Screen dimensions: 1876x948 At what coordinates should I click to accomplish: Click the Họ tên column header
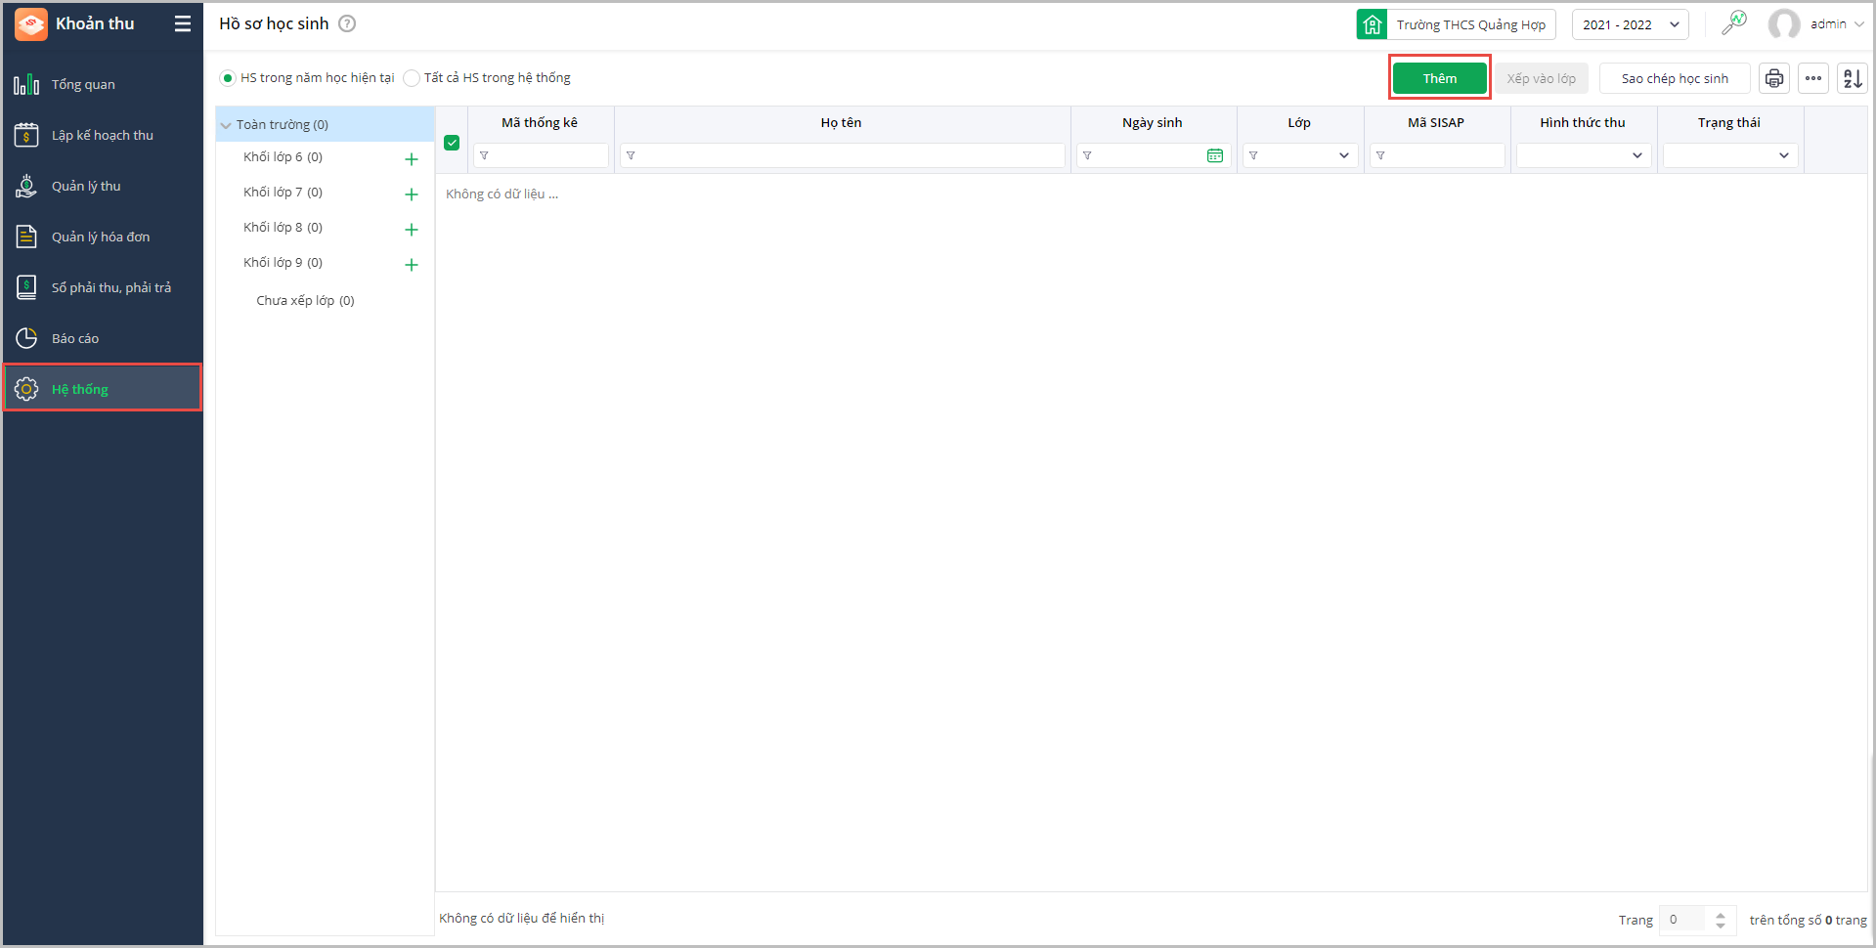point(841,123)
